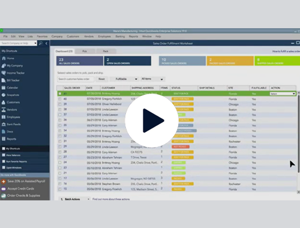The image size is (300, 228).
Task: Click the Reset button
Action: pos(101,79)
